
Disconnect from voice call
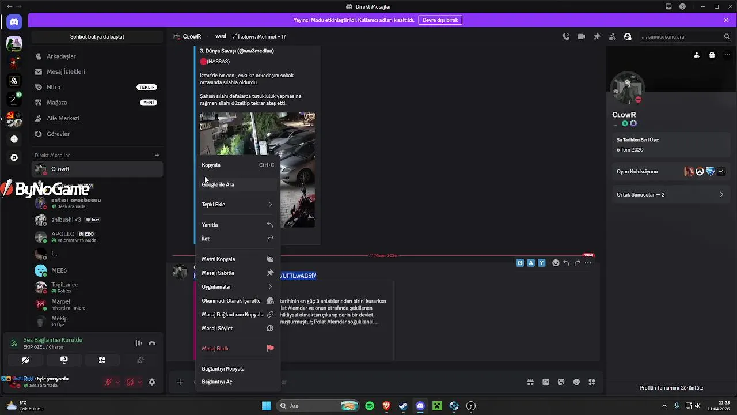152,343
